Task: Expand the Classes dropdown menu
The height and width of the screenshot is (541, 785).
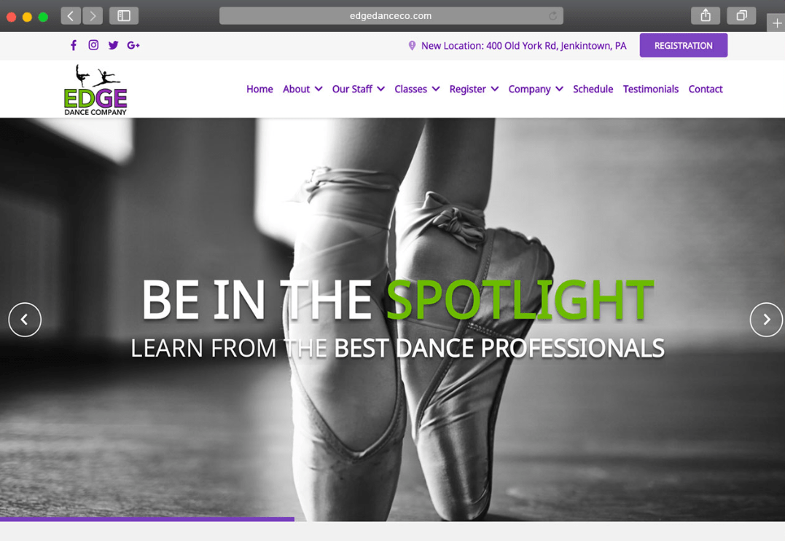Action: pos(417,89)
